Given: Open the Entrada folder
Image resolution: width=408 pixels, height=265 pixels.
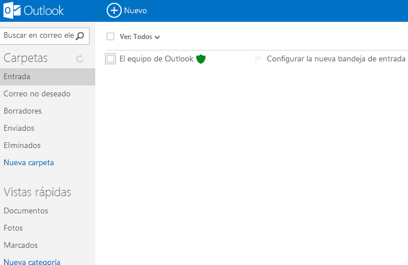Looking at the screenshot, I should (48, 77).
